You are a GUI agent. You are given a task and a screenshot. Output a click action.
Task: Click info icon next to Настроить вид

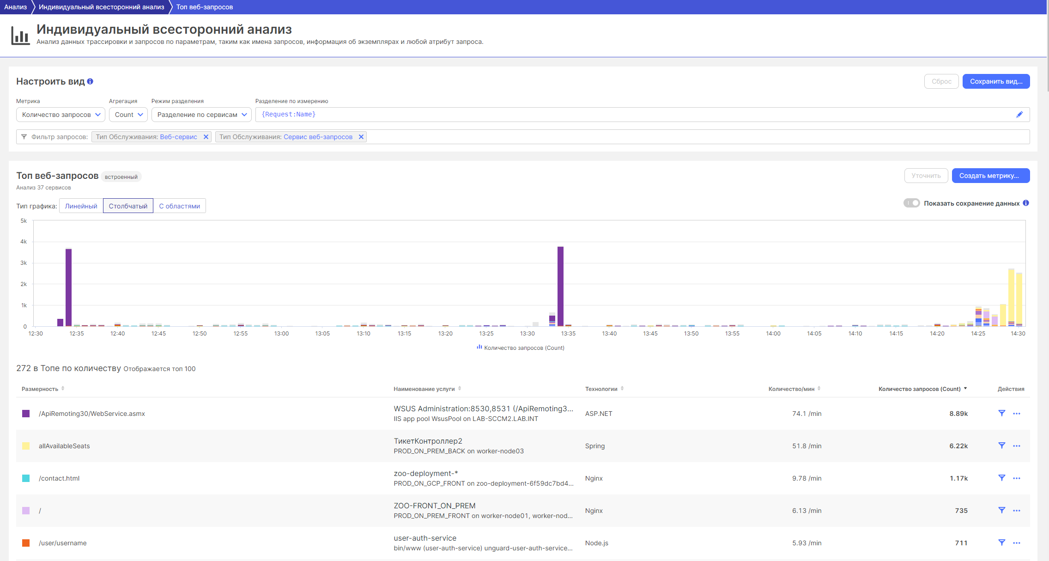pos(90,81)
